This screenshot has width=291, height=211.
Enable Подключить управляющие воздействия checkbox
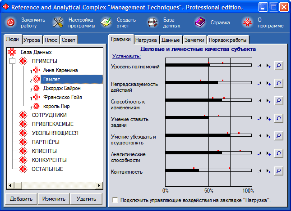point(115,200)
